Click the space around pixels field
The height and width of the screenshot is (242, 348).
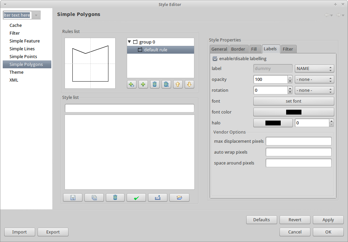(299, 163)
